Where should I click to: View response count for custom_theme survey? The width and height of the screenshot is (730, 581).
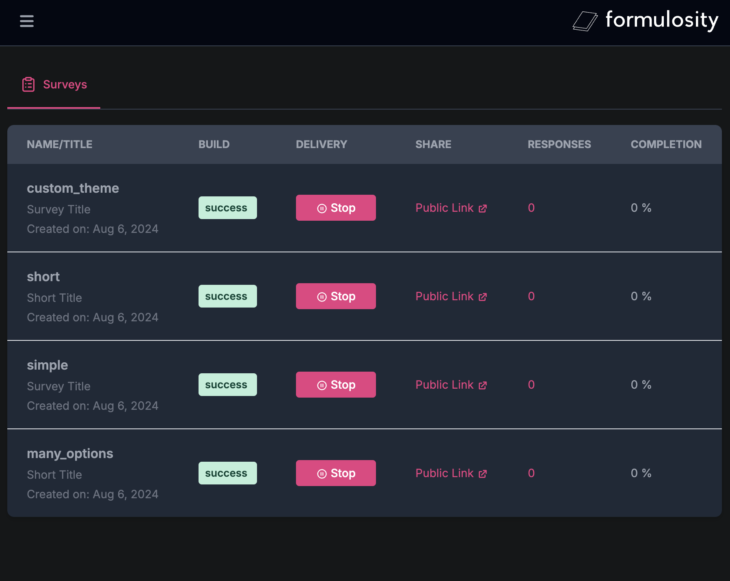pyautogui.click(x=531, y=208)
